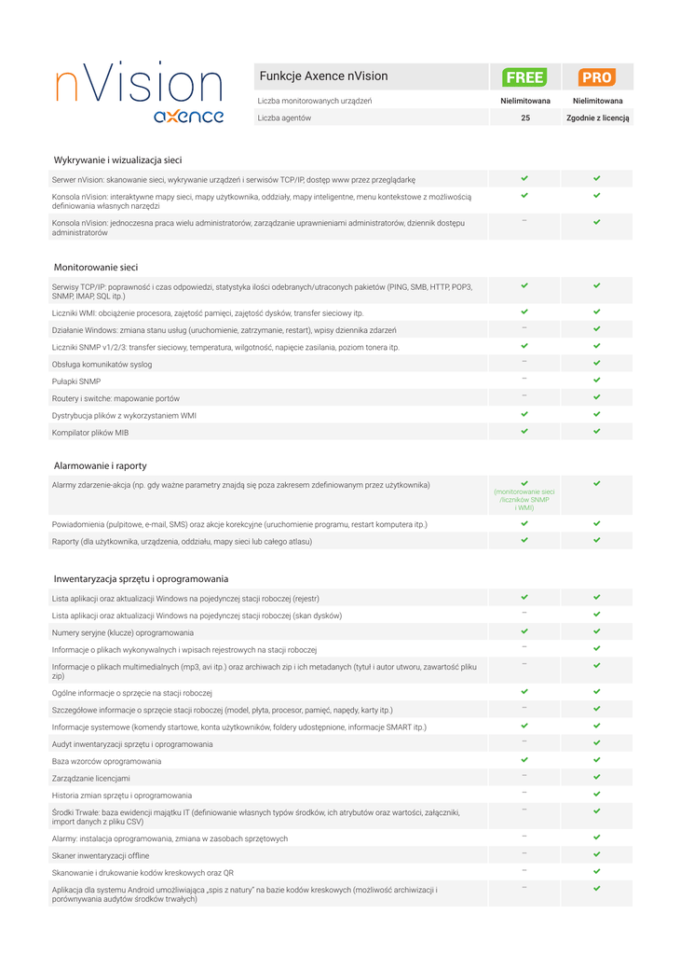This screenshot has height=955, width=680.
Task: Select the Wykrywanie i wizualizacja sieci heading
Action: pos(117,160)
